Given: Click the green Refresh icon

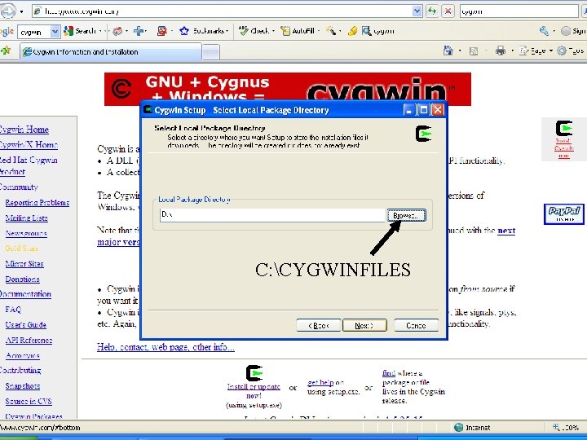Looking at the screenshot, I should click(x=432, y=11).
